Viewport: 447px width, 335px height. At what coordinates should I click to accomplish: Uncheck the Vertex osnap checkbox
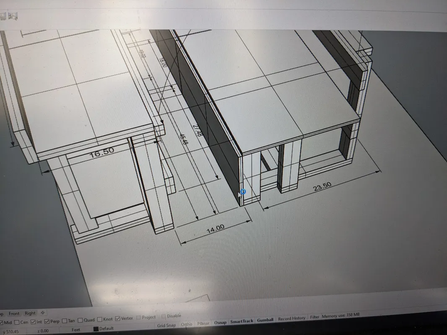[x=117, y=319]
